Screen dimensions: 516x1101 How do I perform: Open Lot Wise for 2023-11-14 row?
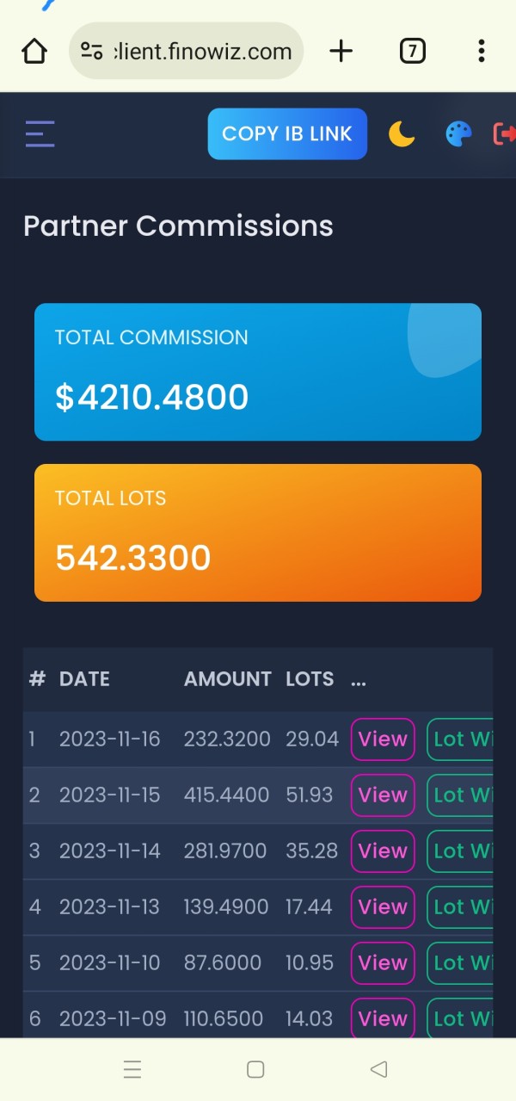pos(461,851)
